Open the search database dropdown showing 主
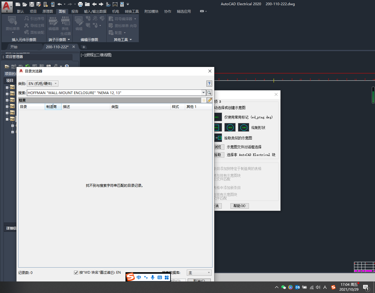 (199, 273)
